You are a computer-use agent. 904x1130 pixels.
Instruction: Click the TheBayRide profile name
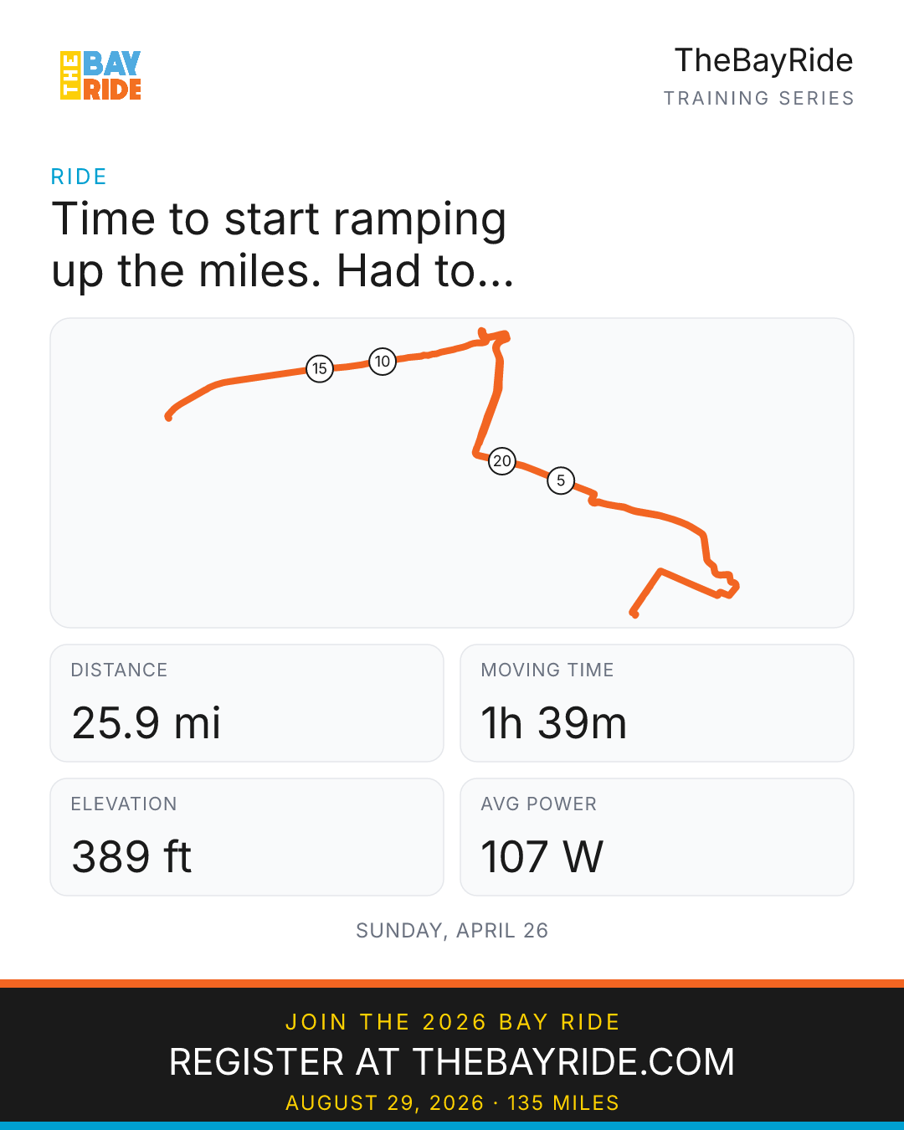pos(763,60)
